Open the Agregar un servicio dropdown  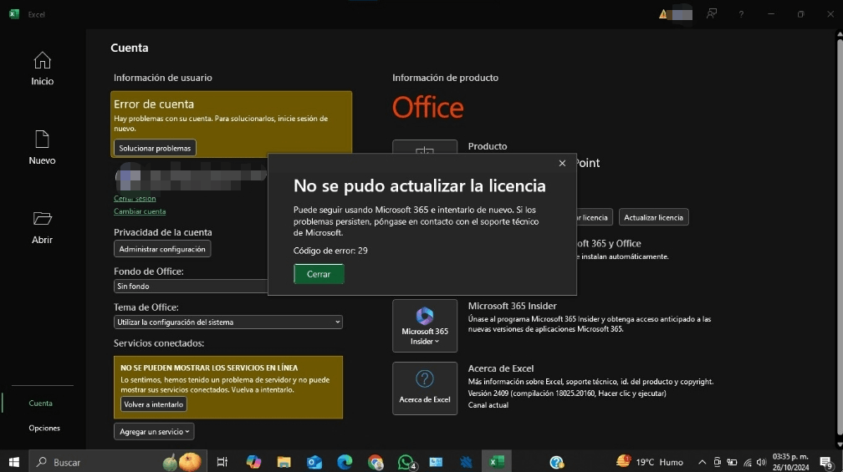click(x=154, y=431)
